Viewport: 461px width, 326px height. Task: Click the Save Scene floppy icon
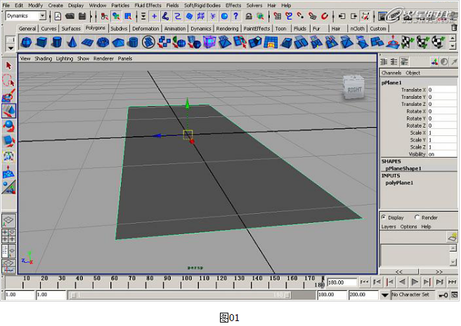point(82,16)
